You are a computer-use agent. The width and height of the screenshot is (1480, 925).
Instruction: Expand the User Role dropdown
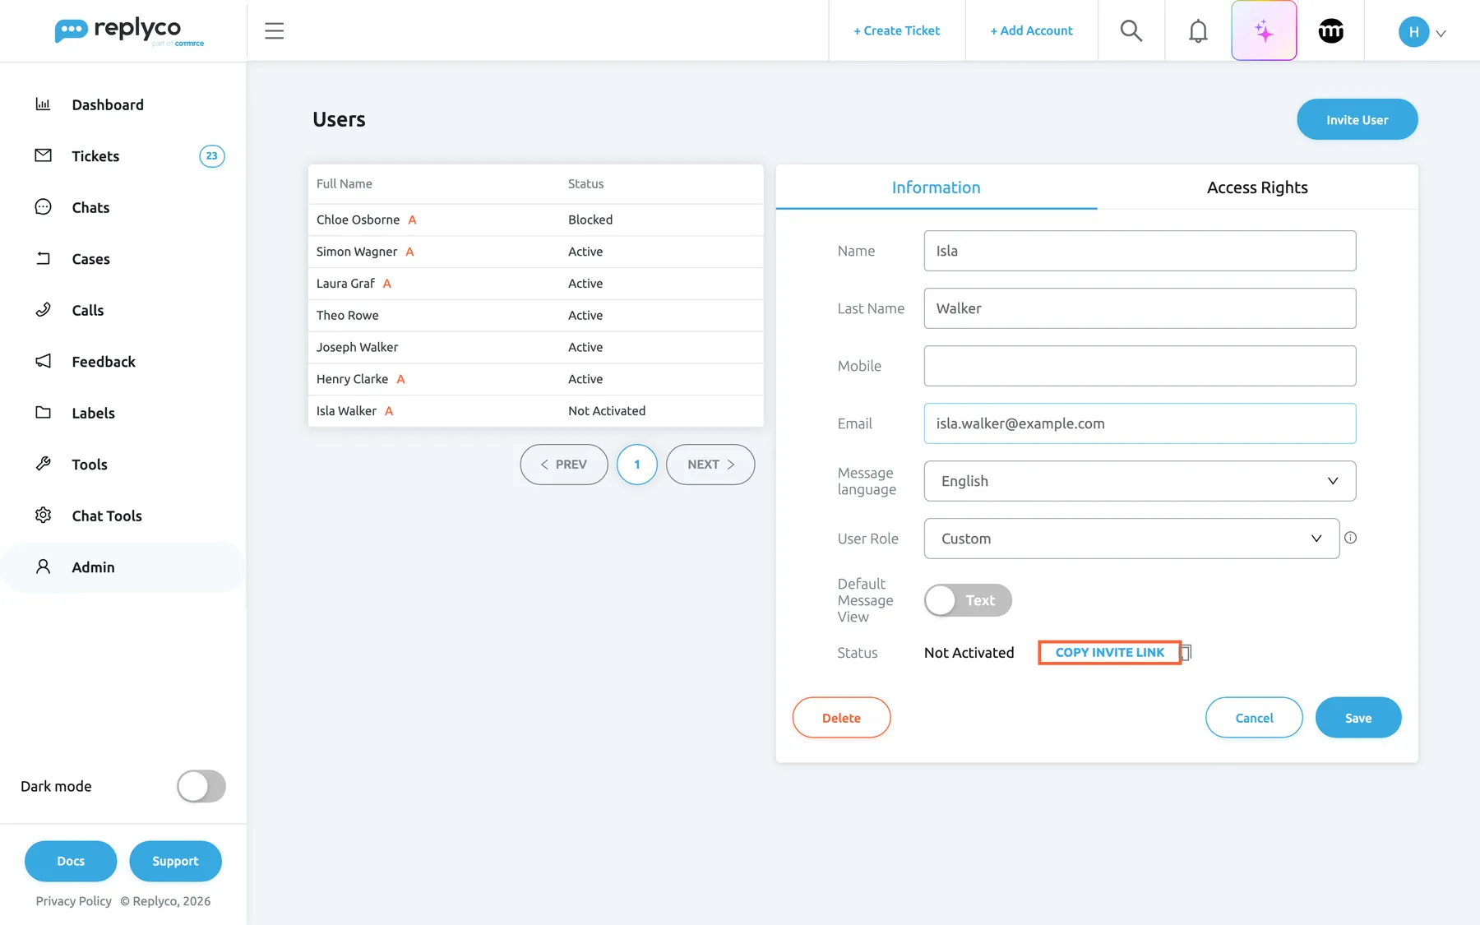coord(1131,539)
